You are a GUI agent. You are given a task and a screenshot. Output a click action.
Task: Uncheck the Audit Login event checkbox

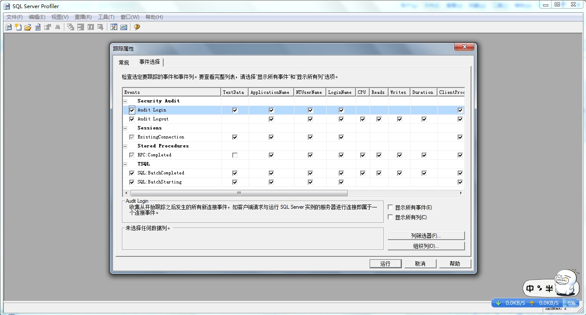(132, 110)
